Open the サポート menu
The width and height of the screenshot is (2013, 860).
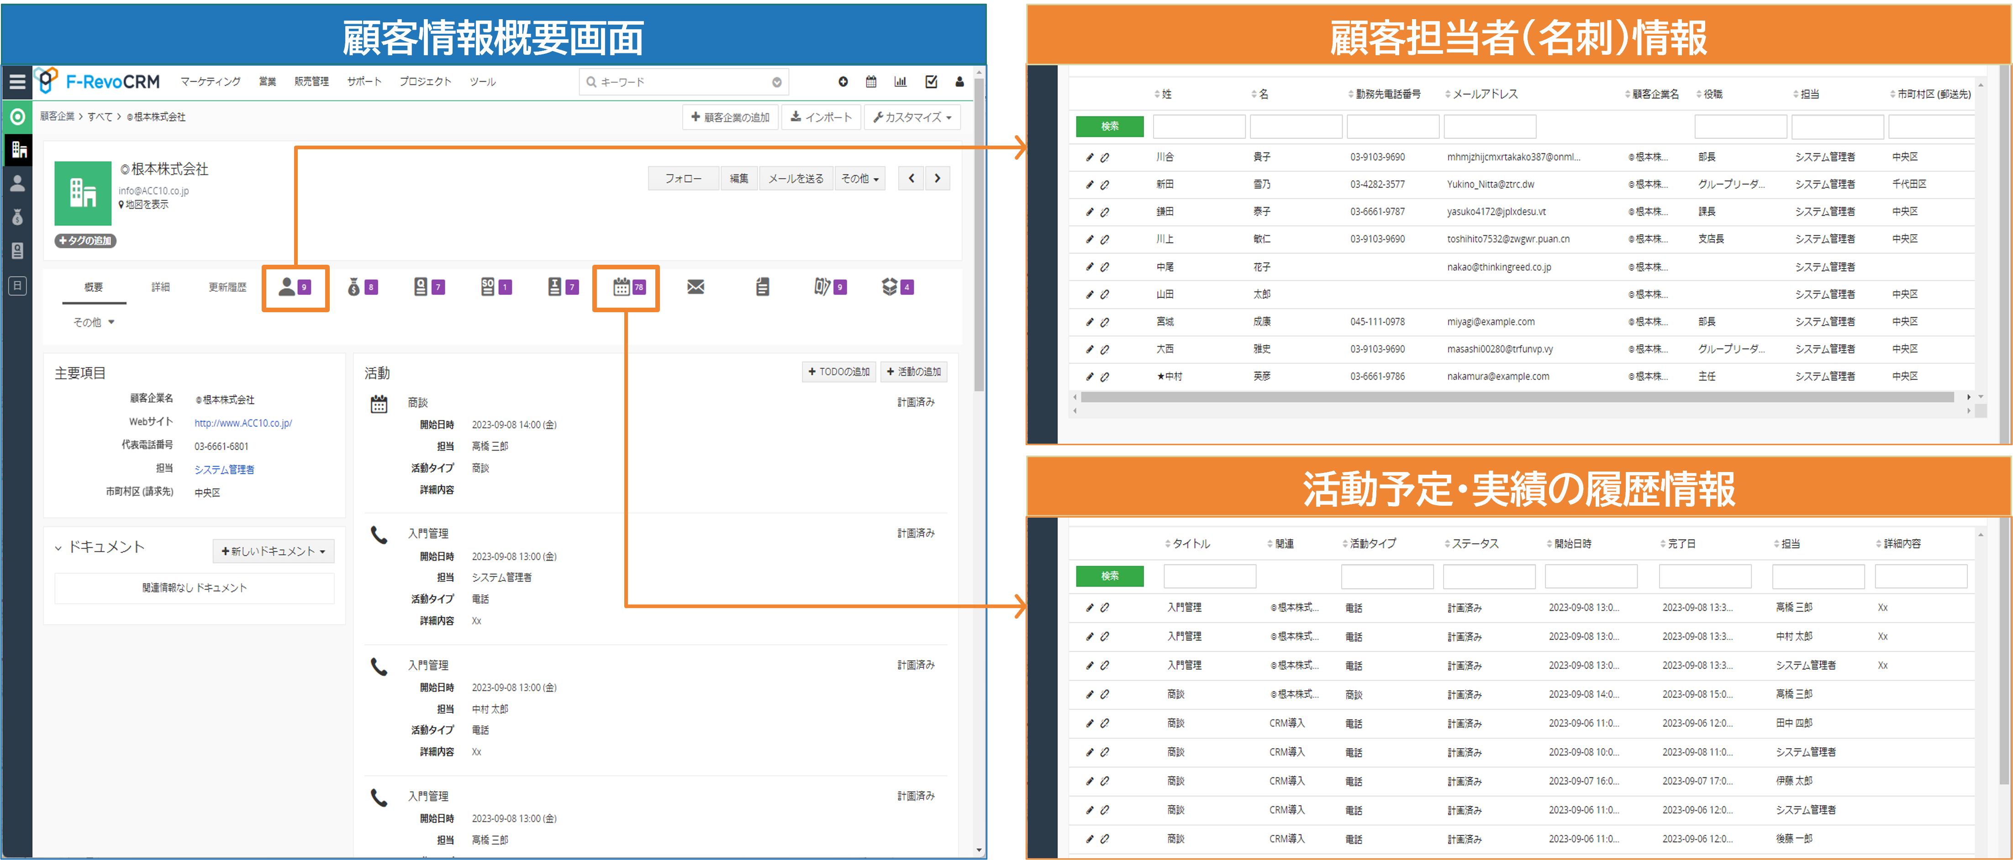tap(364, 82)
